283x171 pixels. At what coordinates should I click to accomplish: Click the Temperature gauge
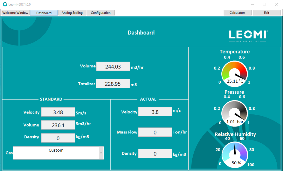coord(235,73)
